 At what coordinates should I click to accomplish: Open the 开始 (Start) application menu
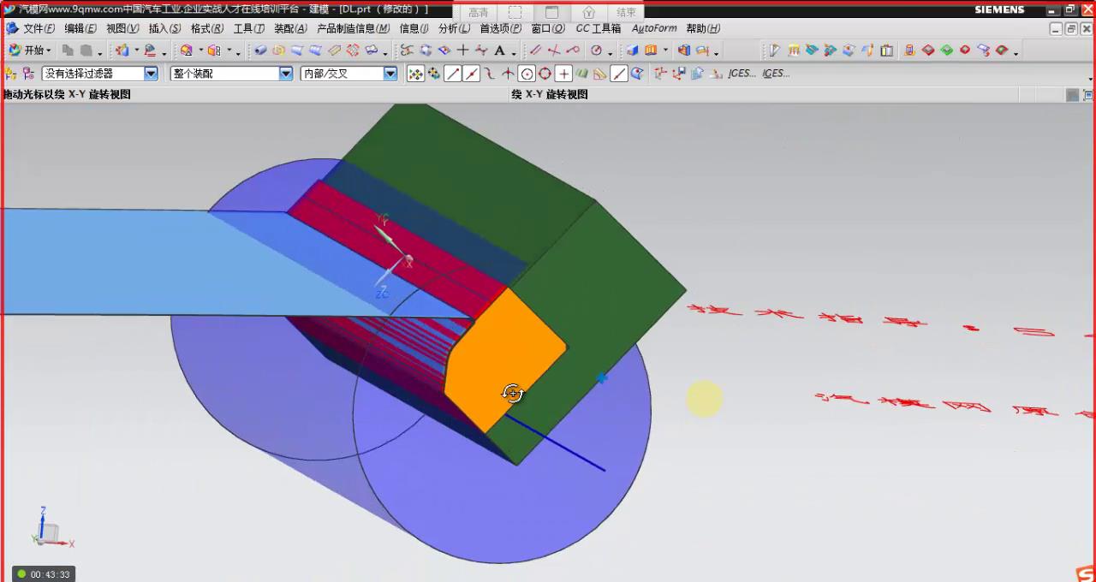(29, 50)
